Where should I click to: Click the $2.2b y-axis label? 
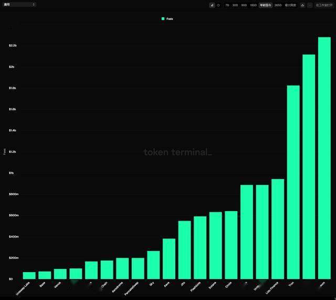[x=13, y=46]
